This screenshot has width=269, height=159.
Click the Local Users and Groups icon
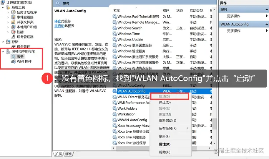13,27
